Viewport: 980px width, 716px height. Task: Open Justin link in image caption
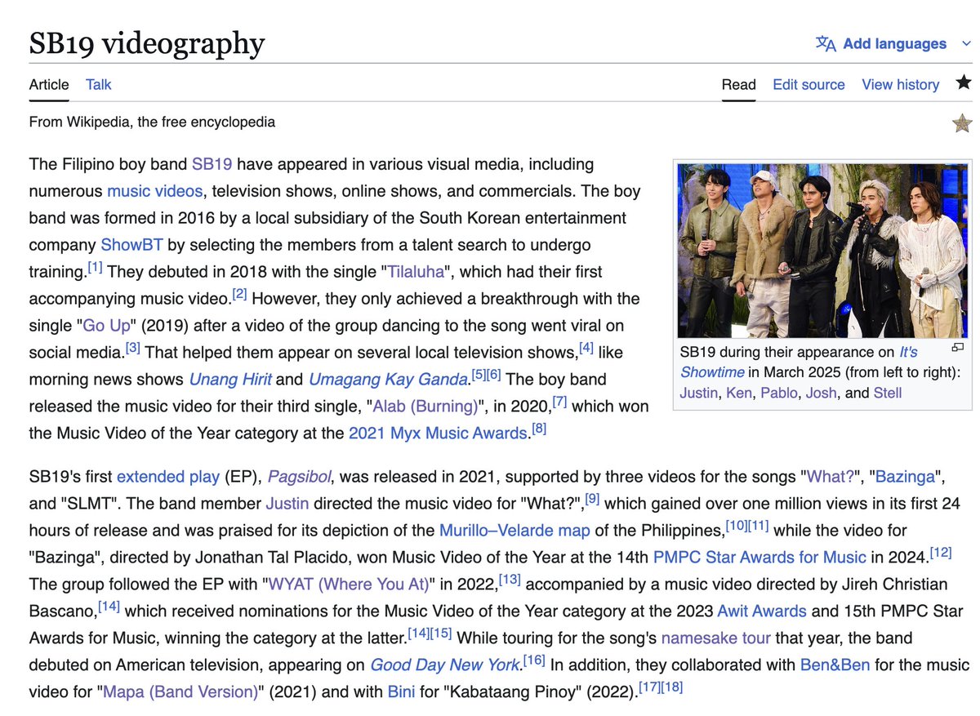(698, 393)
